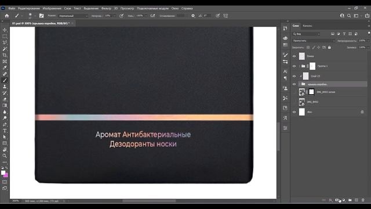Create a new group folder icon

(x=350, y=200)
